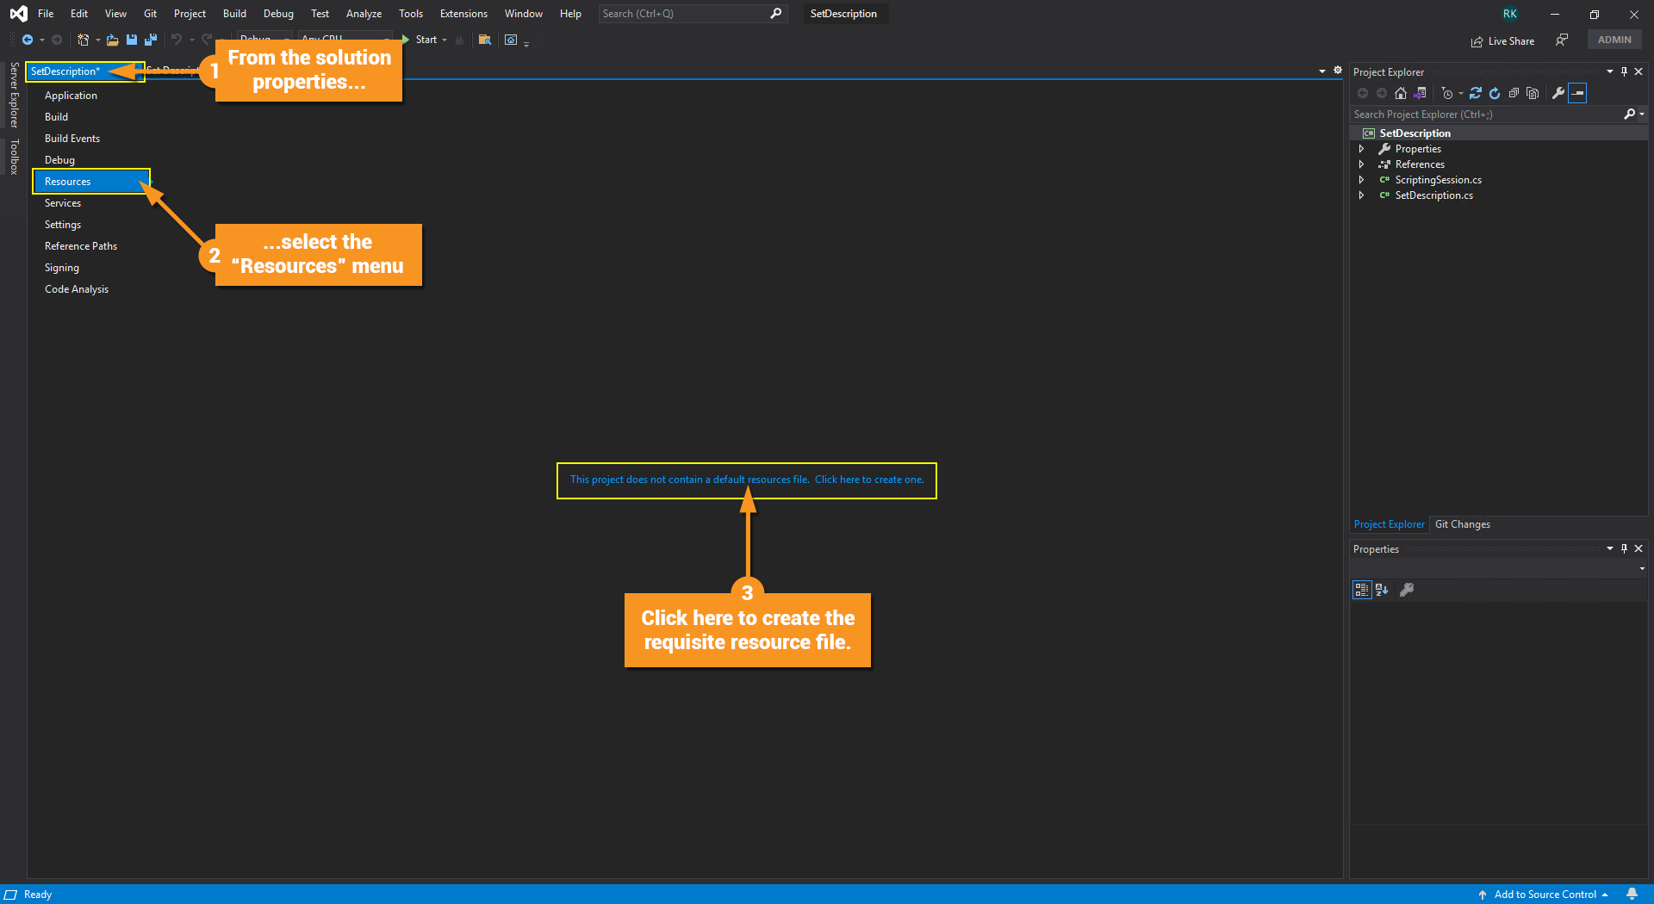Click Collapse All in Project Explorer toolbar
Image resolution: width=1654 pixels, height=904 pixels.
[1514, 93]
